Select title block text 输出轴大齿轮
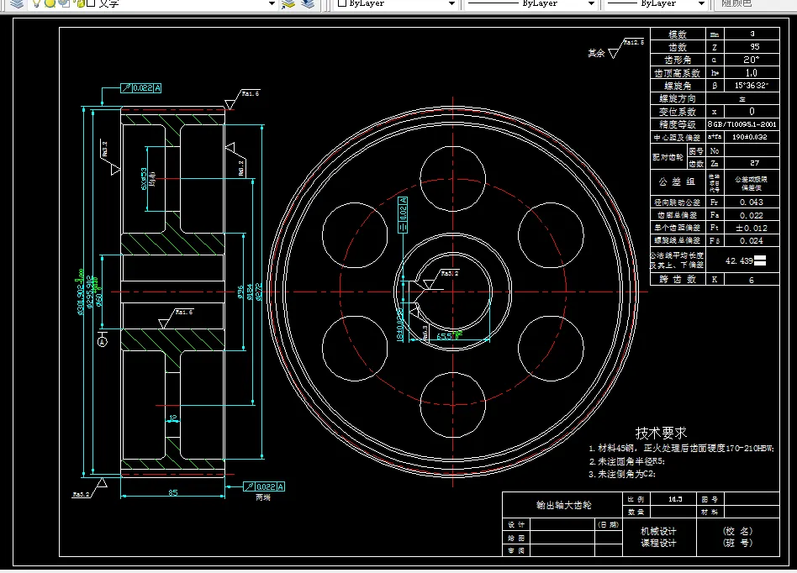797x573 pixels. point(563,505)
